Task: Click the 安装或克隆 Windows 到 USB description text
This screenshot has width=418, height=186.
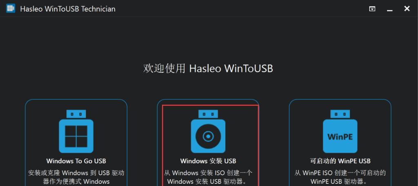Action: tap(76, 177)
